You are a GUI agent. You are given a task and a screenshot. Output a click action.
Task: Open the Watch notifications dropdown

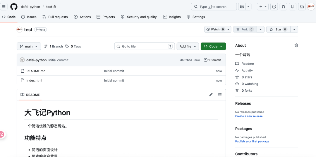pos(218,30)
